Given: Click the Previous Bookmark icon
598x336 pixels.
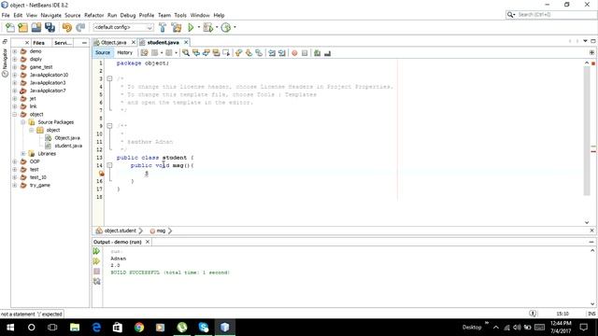Looking at the screenshot, I should (239, 53).
